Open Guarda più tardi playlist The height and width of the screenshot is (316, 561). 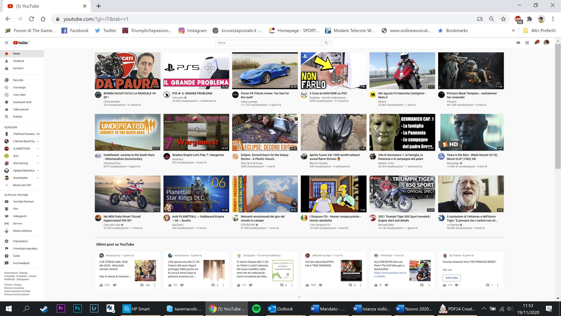click(x=22, y=102)
